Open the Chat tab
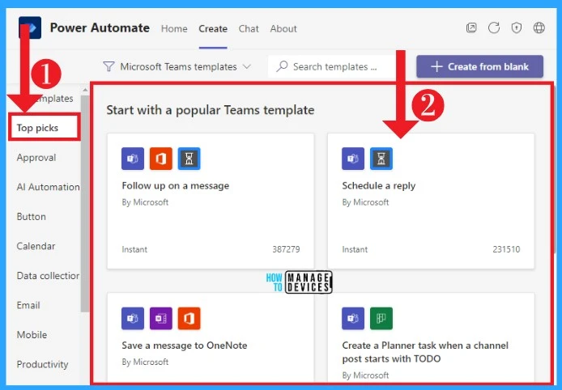Screen dimensions: 562x390 (249, 28)
